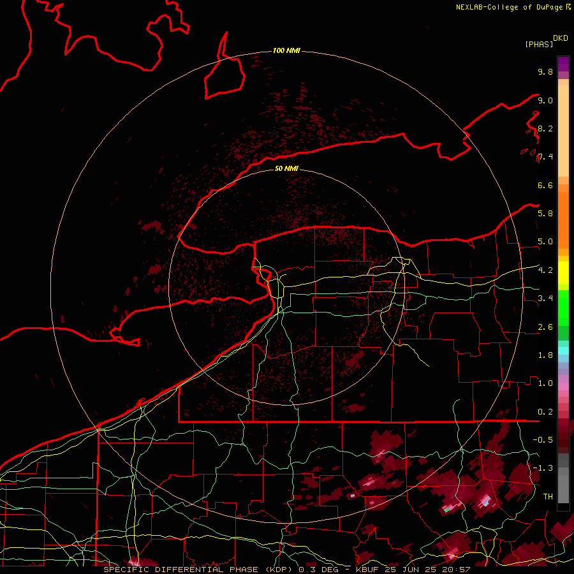
Task: Click the SPECIFIC DIFFERENTIAL PHASE (KDP) caption
Action: coord(199,570)
